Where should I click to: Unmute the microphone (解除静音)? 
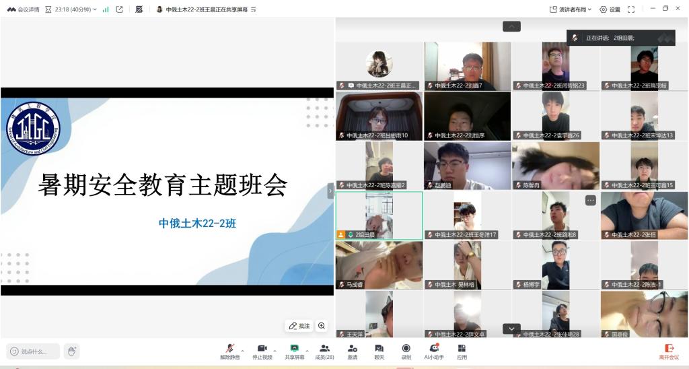229,350
